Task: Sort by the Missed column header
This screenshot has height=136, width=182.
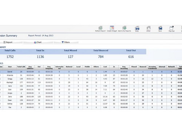Action: tap(134, 67)
